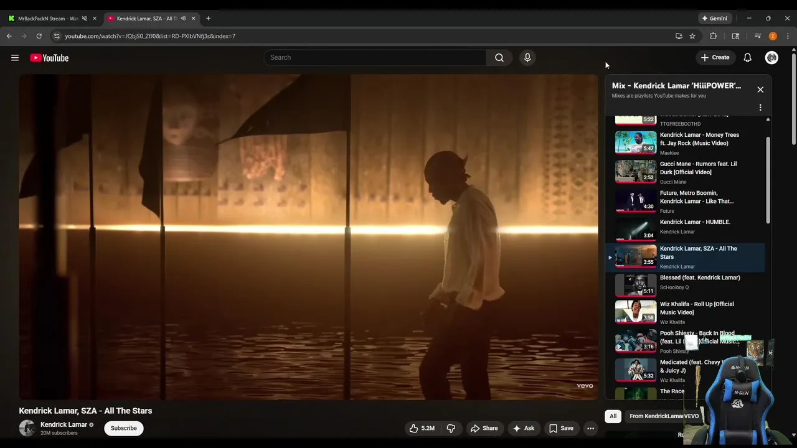Open Kendrick Lamar channel avatar
Viewport: 797px width, 448px height.
tap(27, 428)
